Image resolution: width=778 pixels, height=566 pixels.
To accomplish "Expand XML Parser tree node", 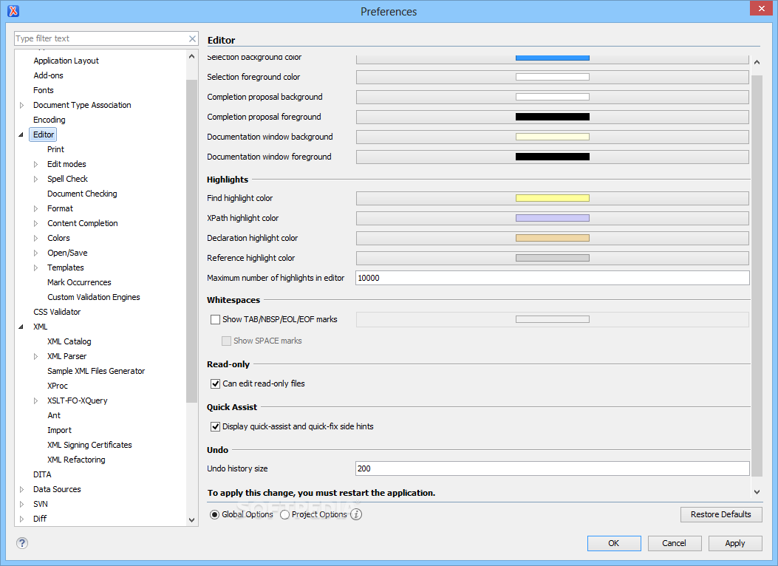I will [x=35, y=356].
